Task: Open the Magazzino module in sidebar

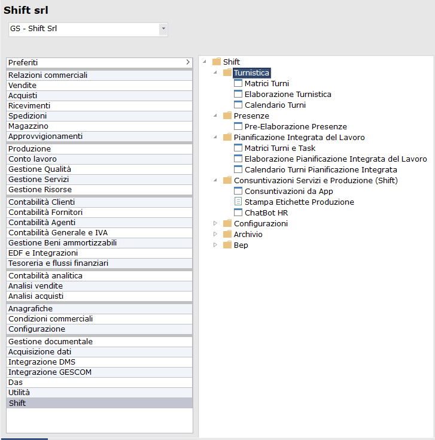Action: point(28,126)
